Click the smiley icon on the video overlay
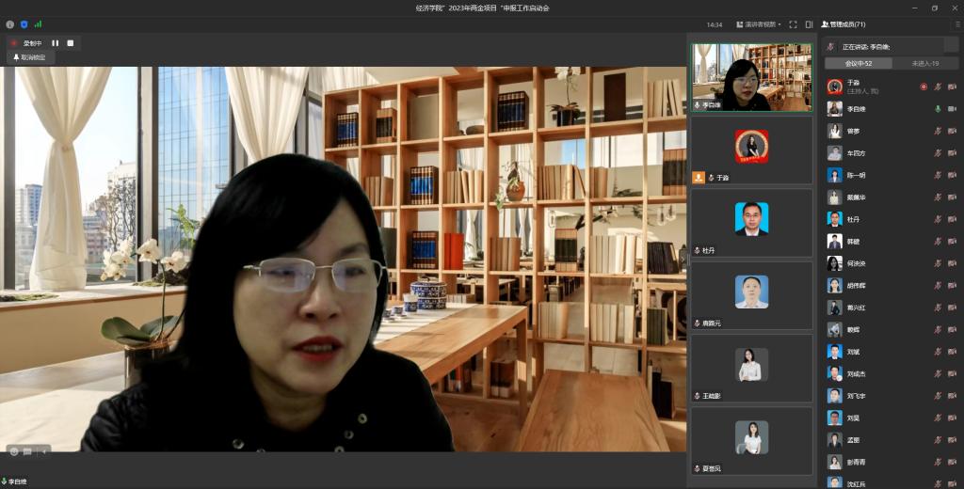This screenshot has height=489, width=964. [x=14, y=451]
